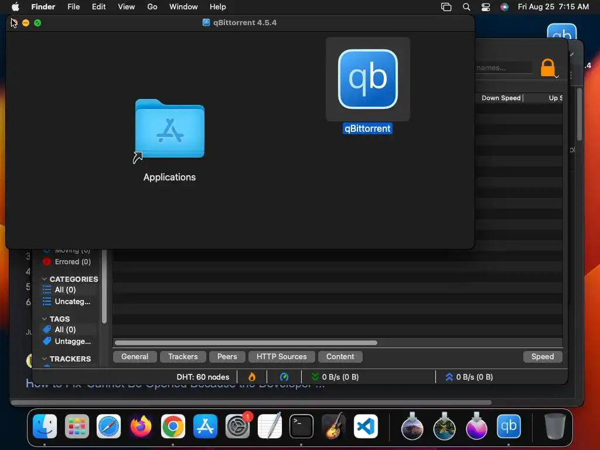Select the qBittorrent app icon in installer window
Screen dimensions: 600x450
point(368,79)
